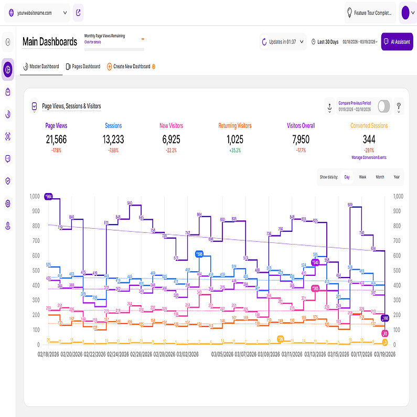Open website in new tab icon
417x417 pixels.
click(78, 13)
